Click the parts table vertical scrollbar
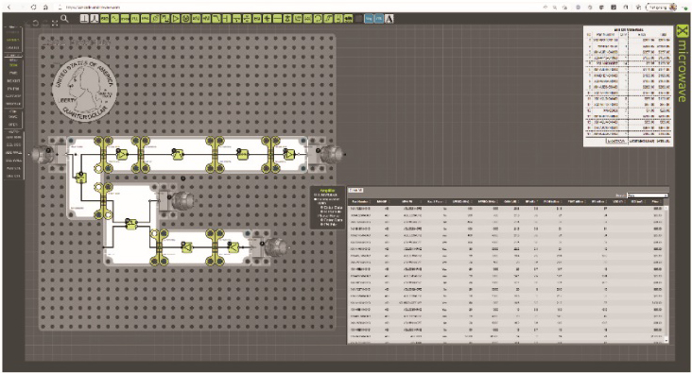The height and width of the screenshot is (373, 692). [x=666, y=273]
